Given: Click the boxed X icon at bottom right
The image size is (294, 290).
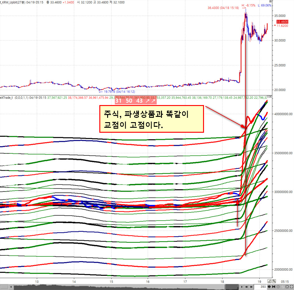Looking at the screenshot, I should point(292,287).
